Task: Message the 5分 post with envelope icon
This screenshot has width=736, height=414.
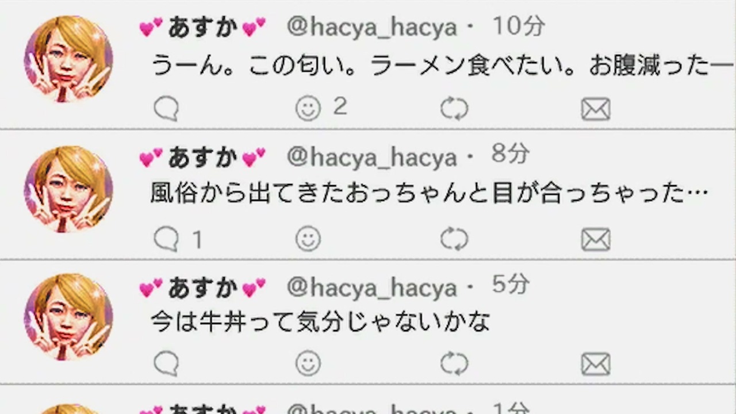Action: [x=596, y=364]
